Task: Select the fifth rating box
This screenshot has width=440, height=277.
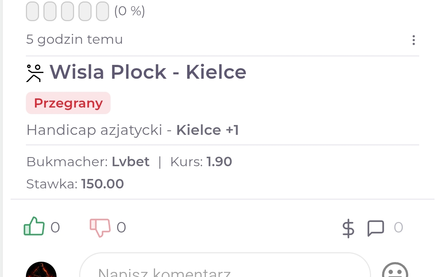Action: [103, 11]
